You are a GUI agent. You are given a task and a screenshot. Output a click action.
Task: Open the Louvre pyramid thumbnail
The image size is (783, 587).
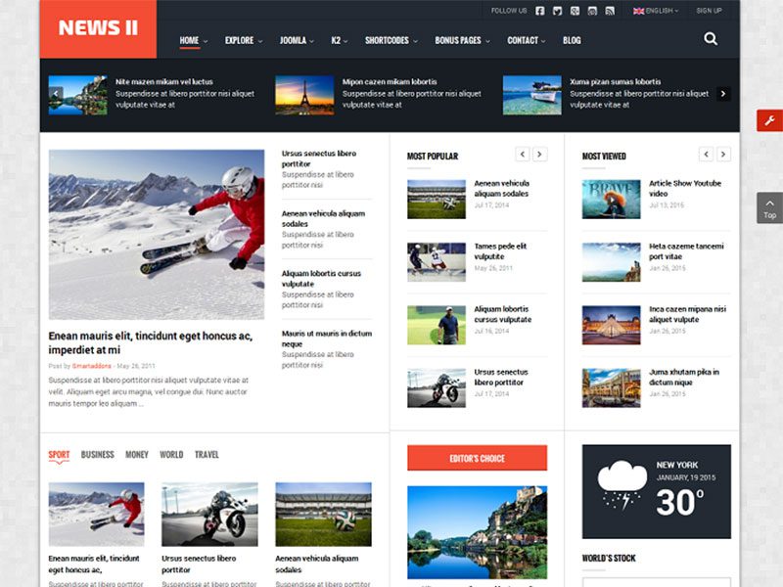click(611, 325)
